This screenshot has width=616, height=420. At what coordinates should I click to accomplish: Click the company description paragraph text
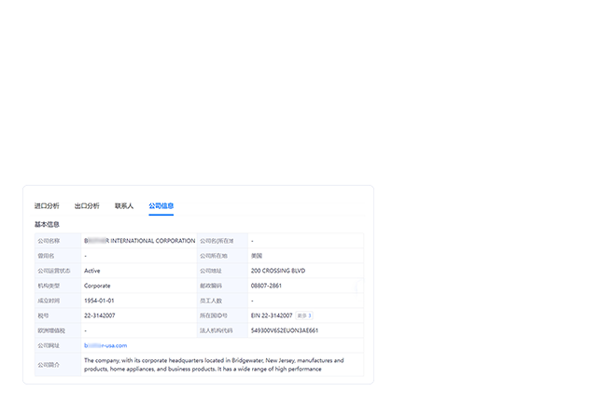pos(214,365)
